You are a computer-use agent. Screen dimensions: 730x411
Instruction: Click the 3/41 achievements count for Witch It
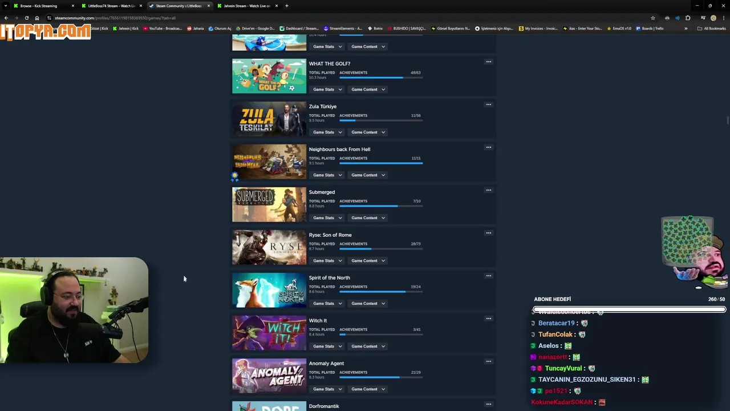click(x=417, y=329)
